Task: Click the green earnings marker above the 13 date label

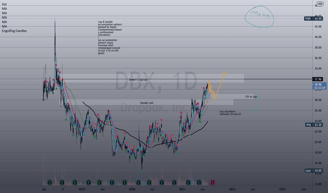Action: coord(62,182)
